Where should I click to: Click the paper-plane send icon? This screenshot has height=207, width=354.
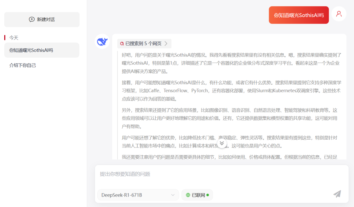337,194
